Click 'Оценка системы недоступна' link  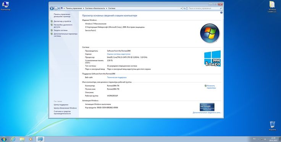tap(119, 54)
